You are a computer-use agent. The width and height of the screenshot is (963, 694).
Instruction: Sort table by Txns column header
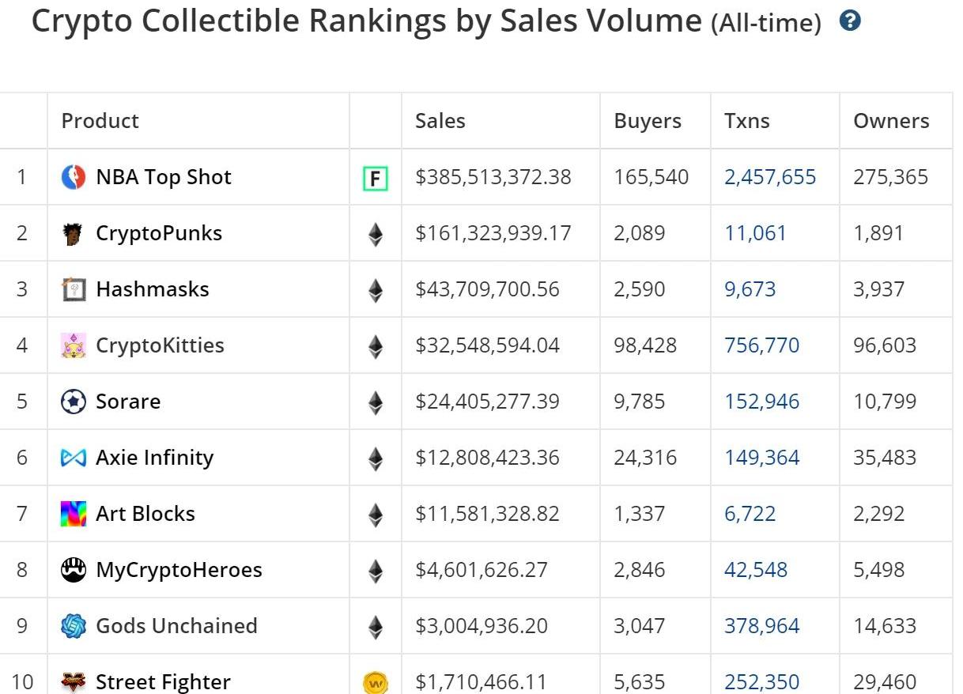pos(746,121)
